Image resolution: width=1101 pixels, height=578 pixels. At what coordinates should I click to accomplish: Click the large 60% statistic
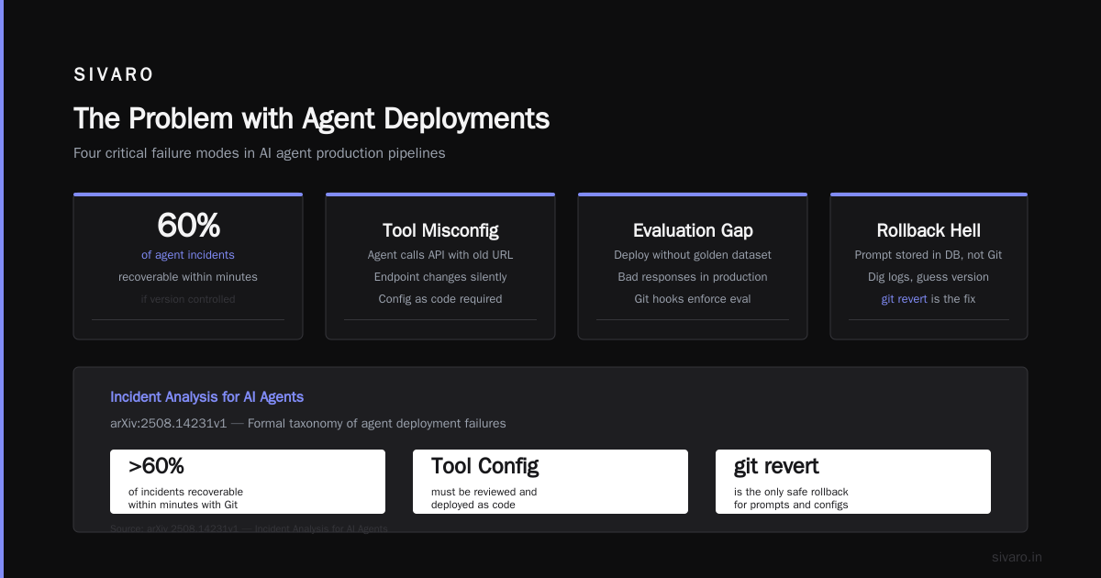click(188, 226)
